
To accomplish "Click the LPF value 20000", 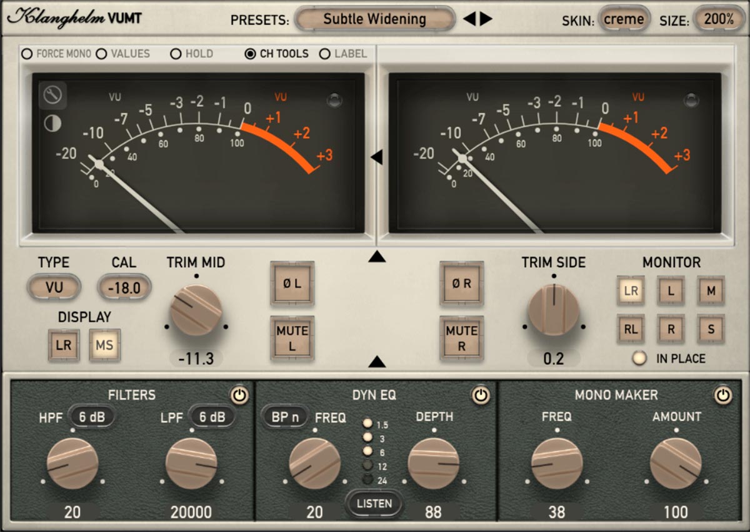I will tap(191, 512).
